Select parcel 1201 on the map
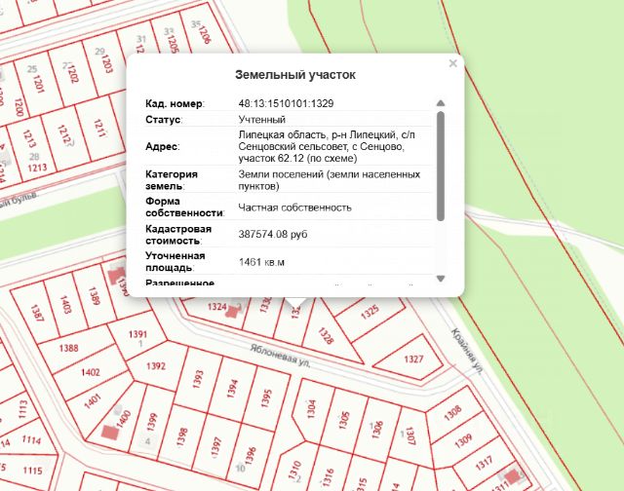624x491 pixels. pyautogui.click(x=38, y=83)
